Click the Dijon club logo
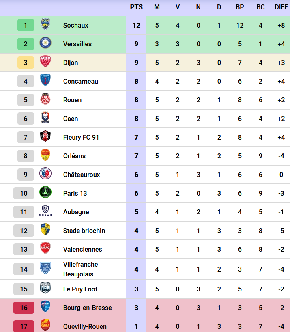 point(45,62)
